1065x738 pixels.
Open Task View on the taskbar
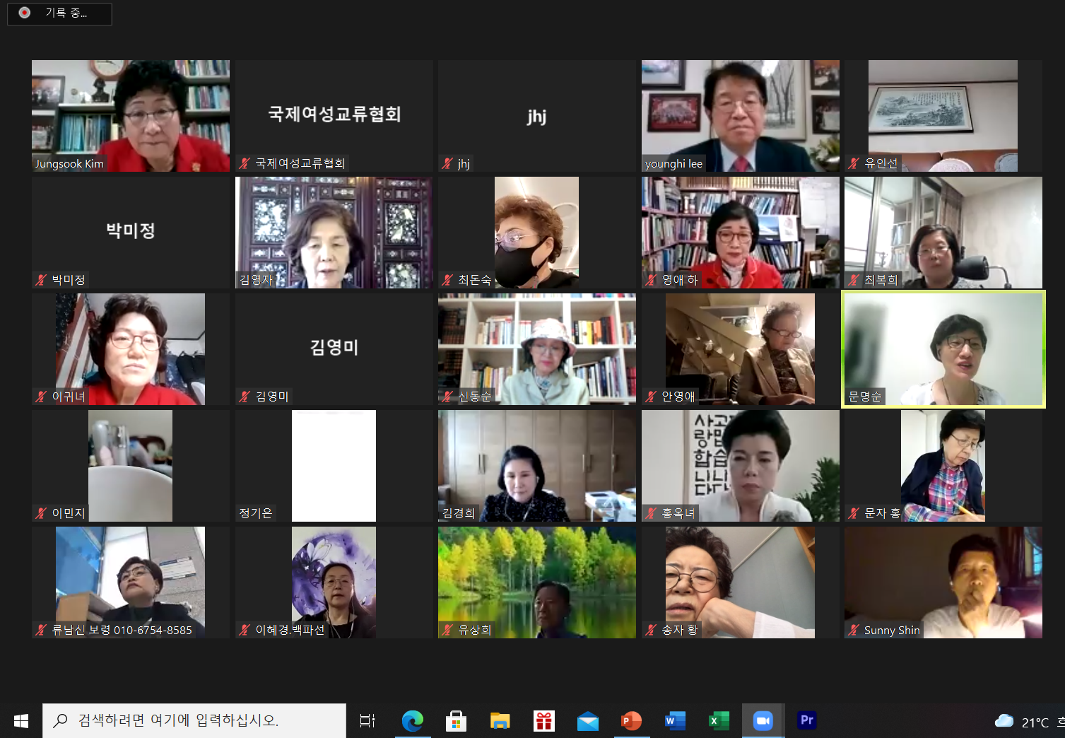367,720
